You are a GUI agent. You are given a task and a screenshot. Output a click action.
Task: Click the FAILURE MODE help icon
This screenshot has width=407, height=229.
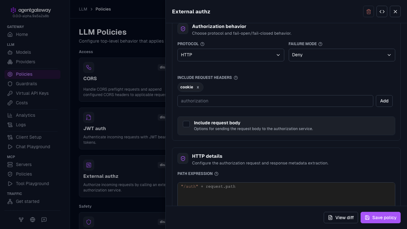321,44
